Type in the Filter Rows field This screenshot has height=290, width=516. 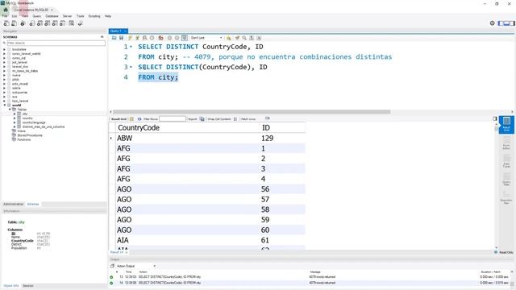click(173, 119)
